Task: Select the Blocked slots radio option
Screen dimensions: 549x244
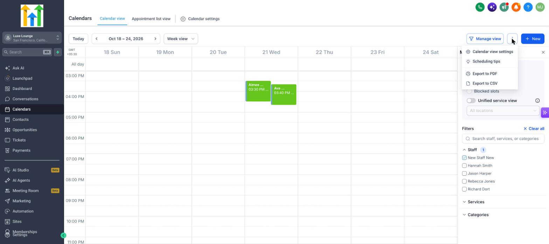Action: pos(469,91)
